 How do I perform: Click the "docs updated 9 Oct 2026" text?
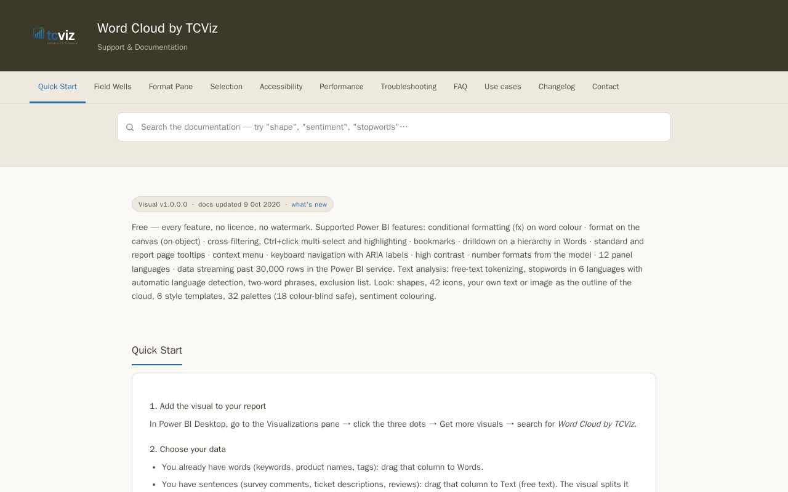pos(239,205)
